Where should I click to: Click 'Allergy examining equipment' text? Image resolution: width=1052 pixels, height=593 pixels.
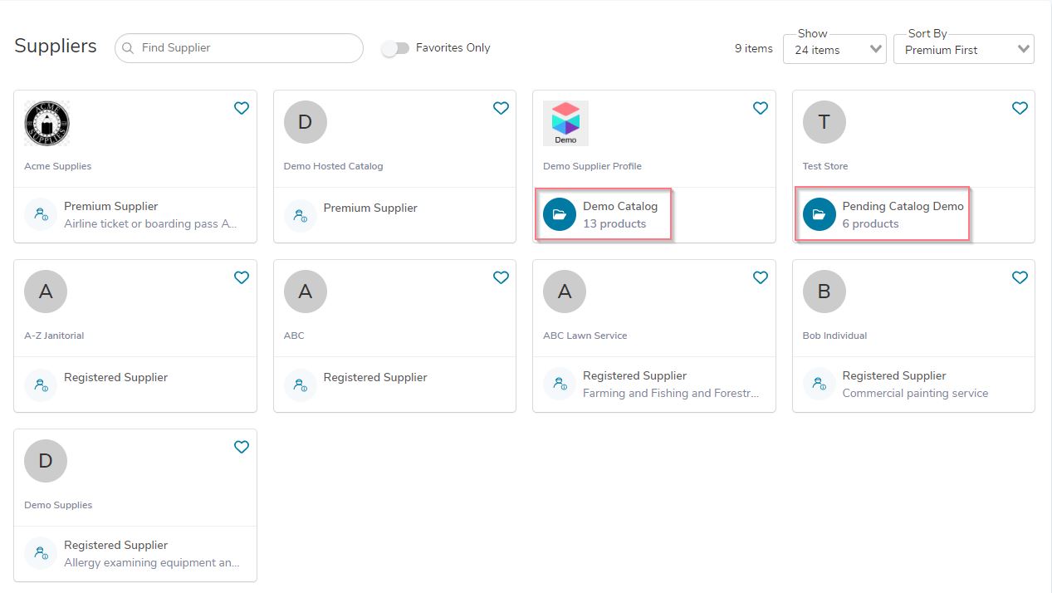point(152,563)
